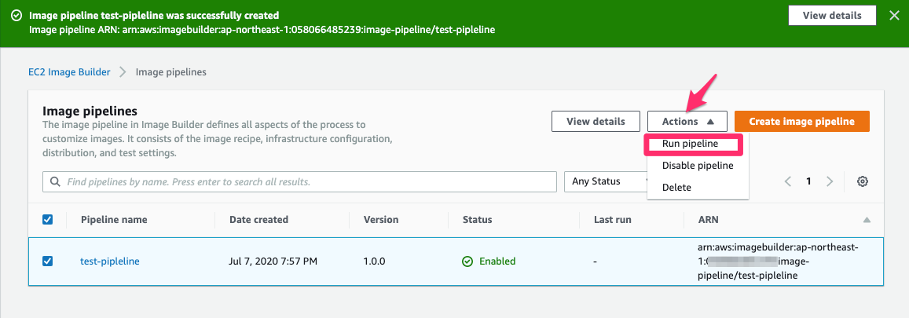This screenshot has width=909, height=318.
Task: Dismiss the green success banner
Action: [895, 16]
